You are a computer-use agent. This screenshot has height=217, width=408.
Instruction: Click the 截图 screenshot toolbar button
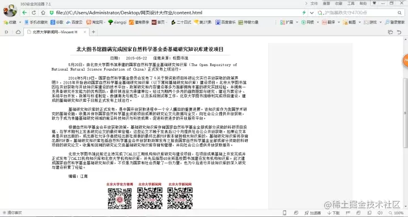coord(349,23)
